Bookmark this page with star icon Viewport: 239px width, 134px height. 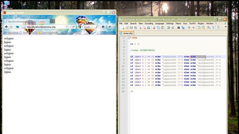point(67,27)
